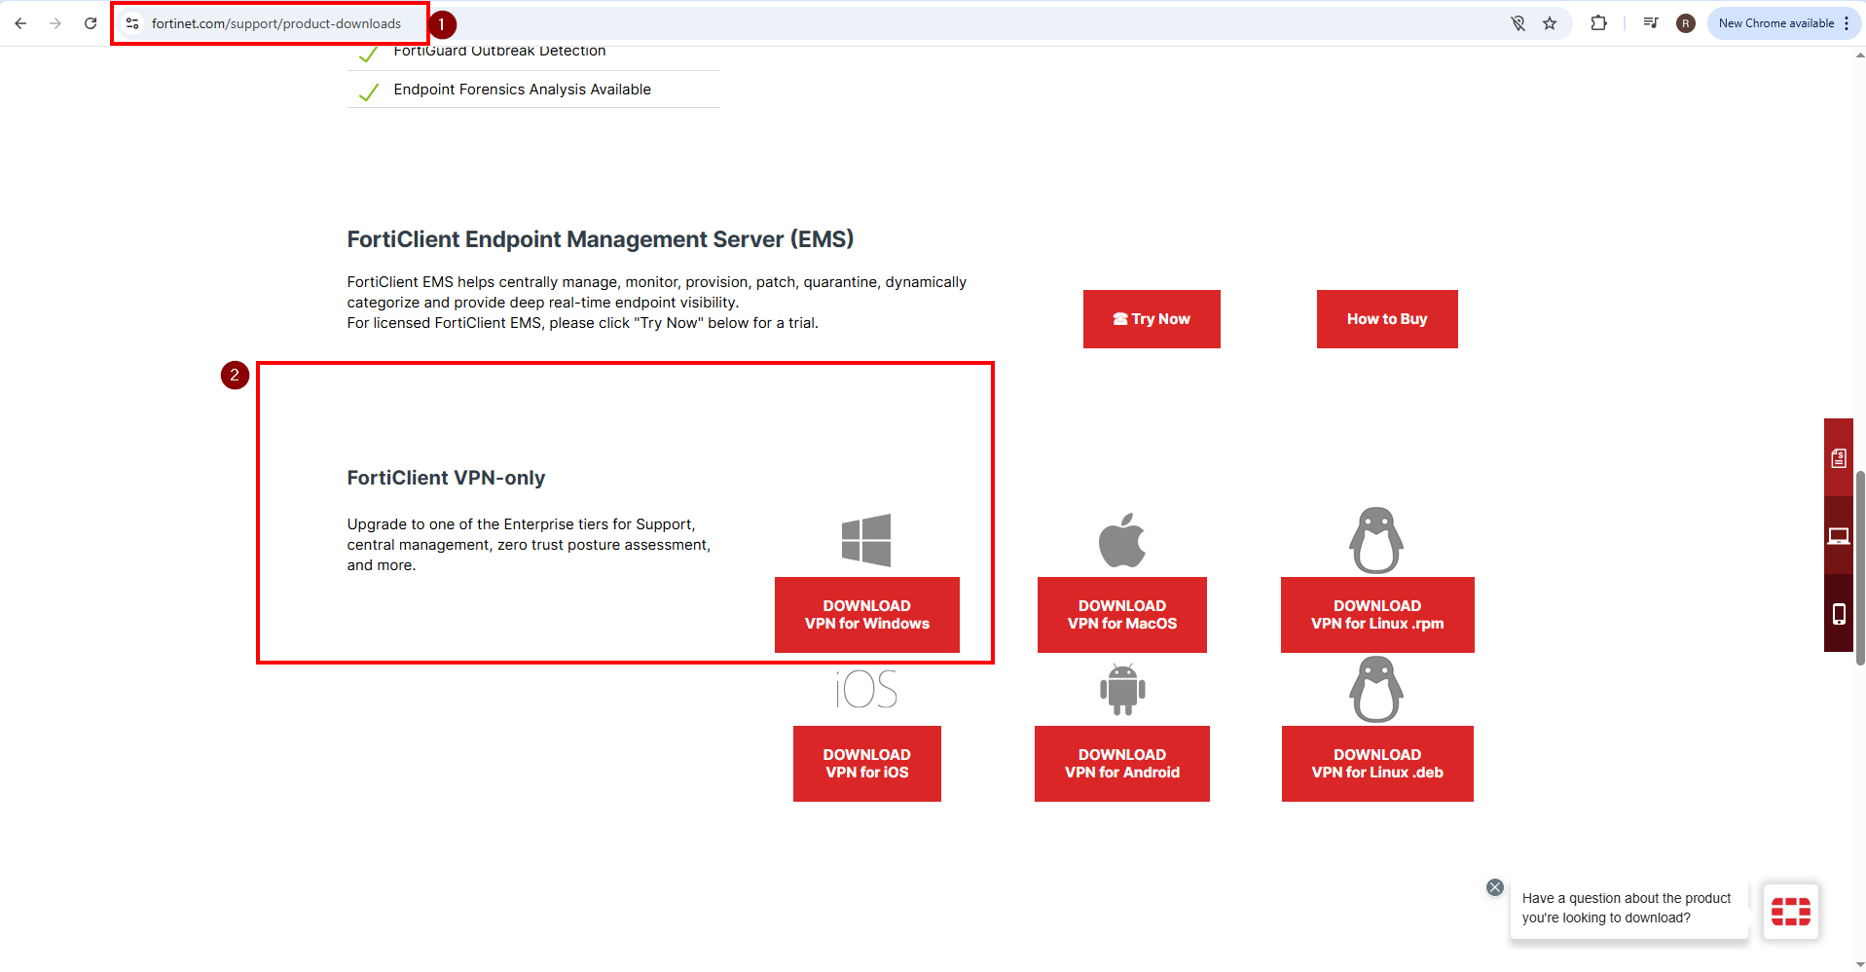1866x972 pixels.
Task: Click Endpoint Forensics Analysis Available text
Action: click(523, 90)
